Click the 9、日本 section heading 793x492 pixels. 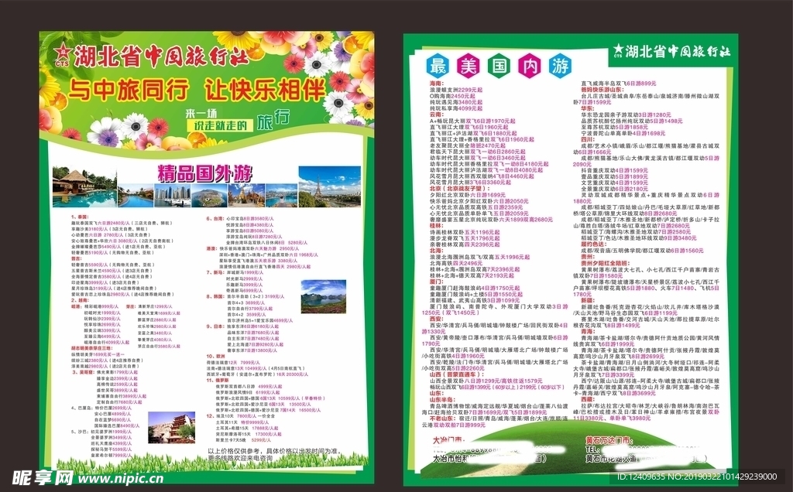pyautogui.click(x=215, y=326)
